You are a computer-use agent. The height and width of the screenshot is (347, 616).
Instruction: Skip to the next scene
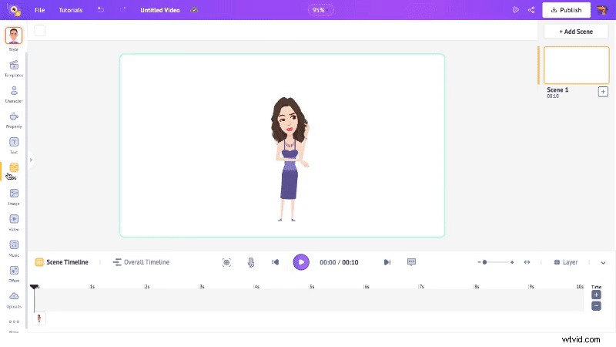387,262
